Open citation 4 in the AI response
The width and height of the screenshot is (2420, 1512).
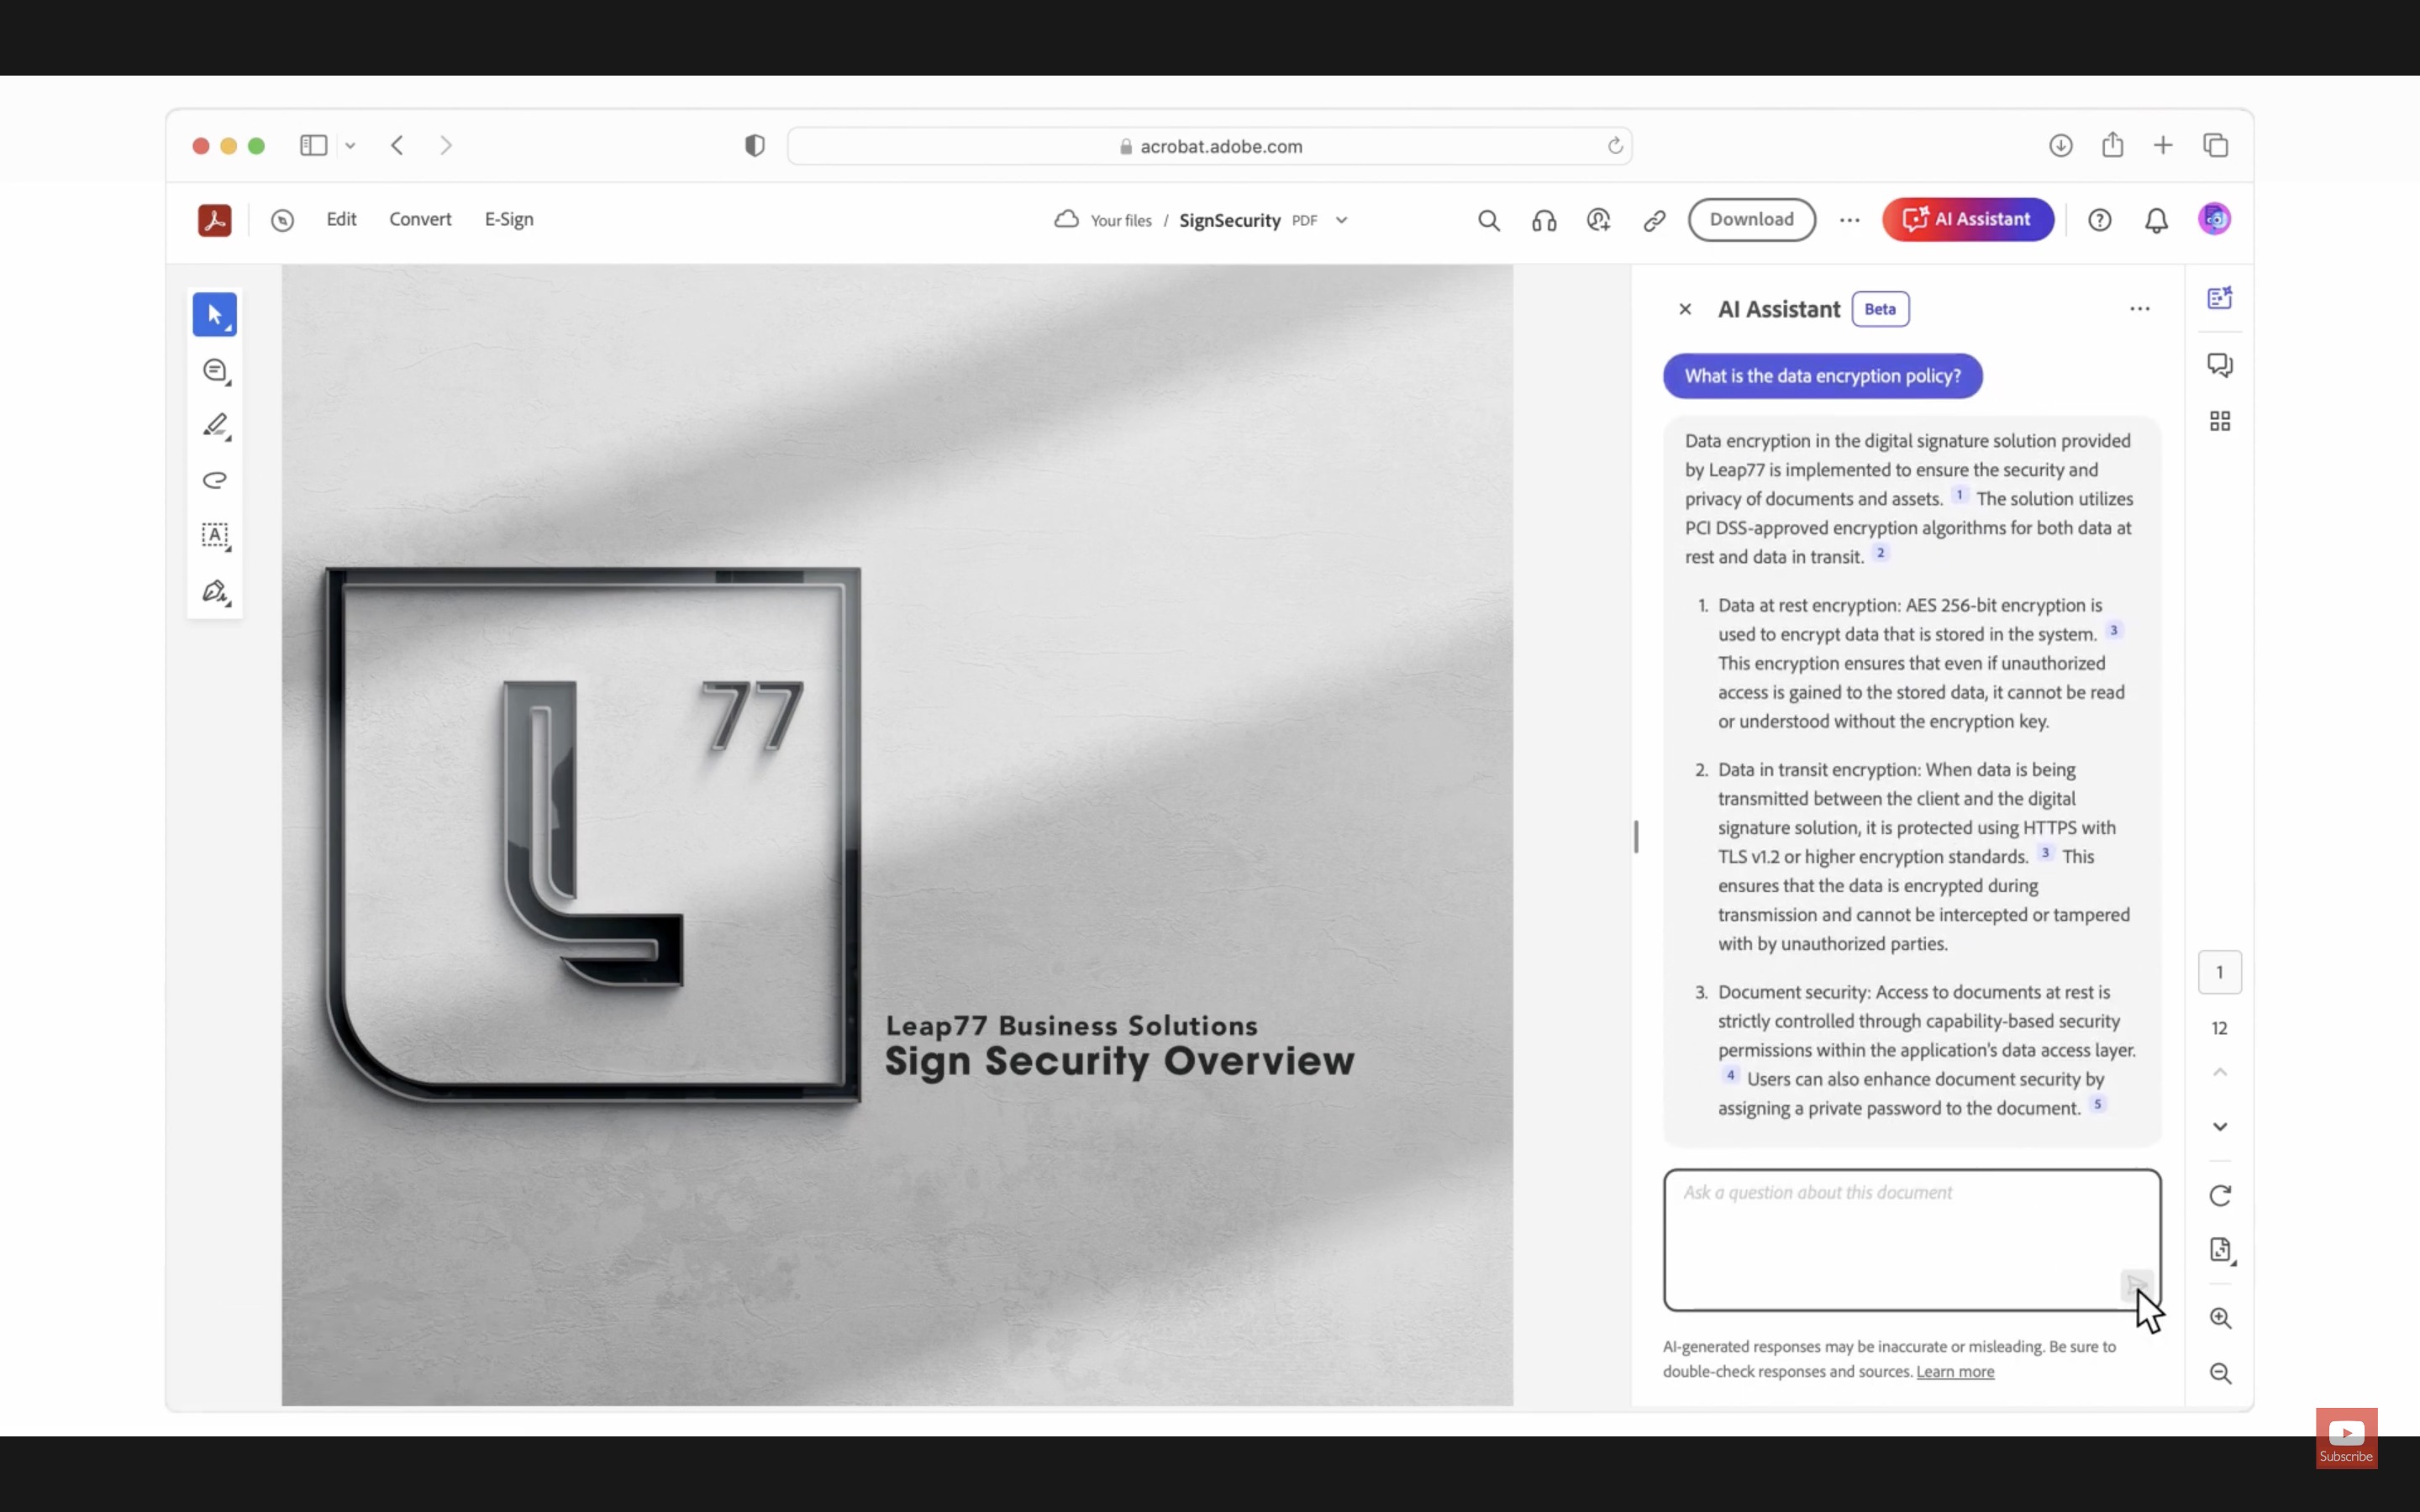pyautogui.click(x=1730, y=1075)
